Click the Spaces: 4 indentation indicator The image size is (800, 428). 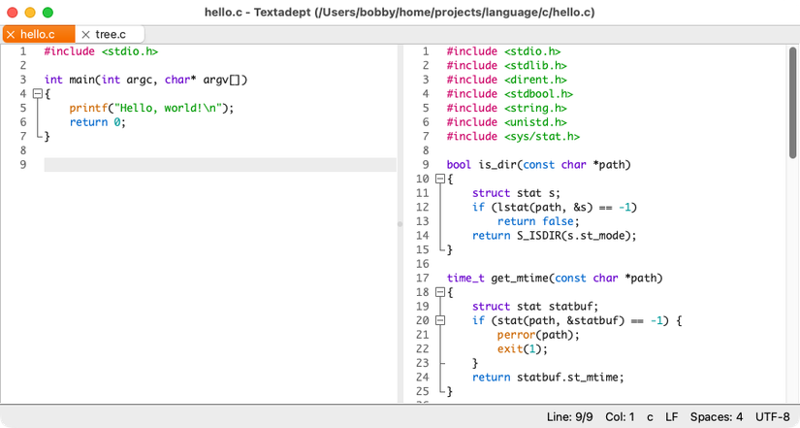click(x=717, y=416)
